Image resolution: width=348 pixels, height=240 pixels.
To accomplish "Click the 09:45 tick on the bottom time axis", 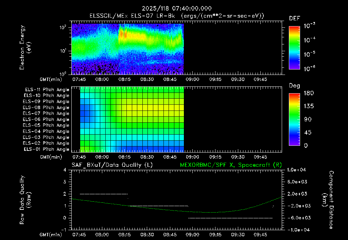I will [260, 235].
